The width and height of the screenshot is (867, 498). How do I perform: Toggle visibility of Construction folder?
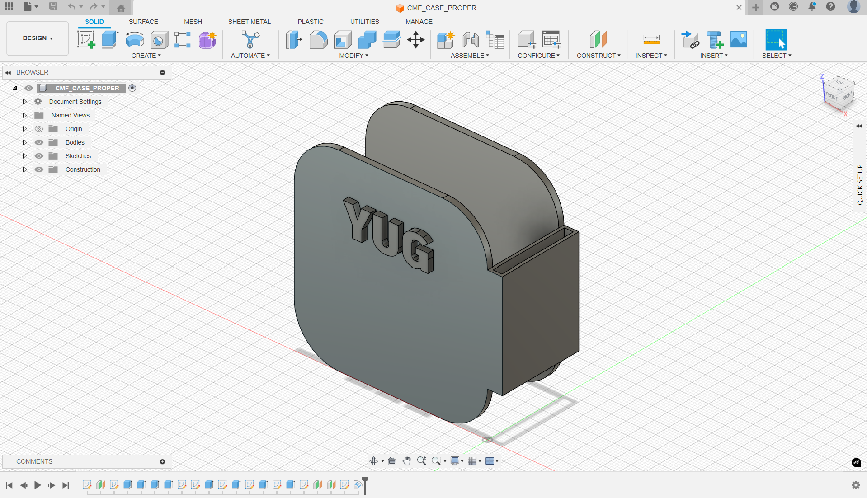39,169
